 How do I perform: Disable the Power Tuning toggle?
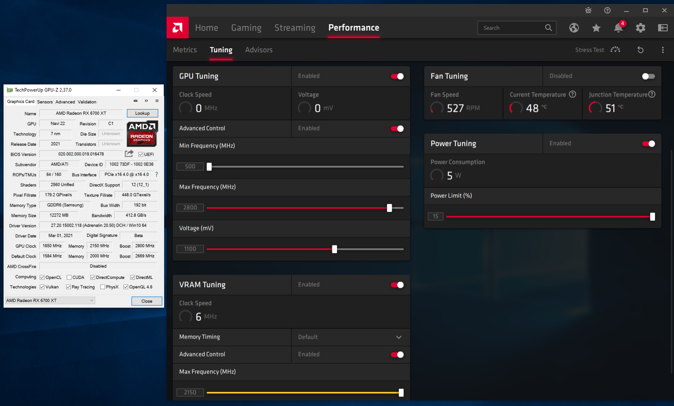tap(649, 144)
